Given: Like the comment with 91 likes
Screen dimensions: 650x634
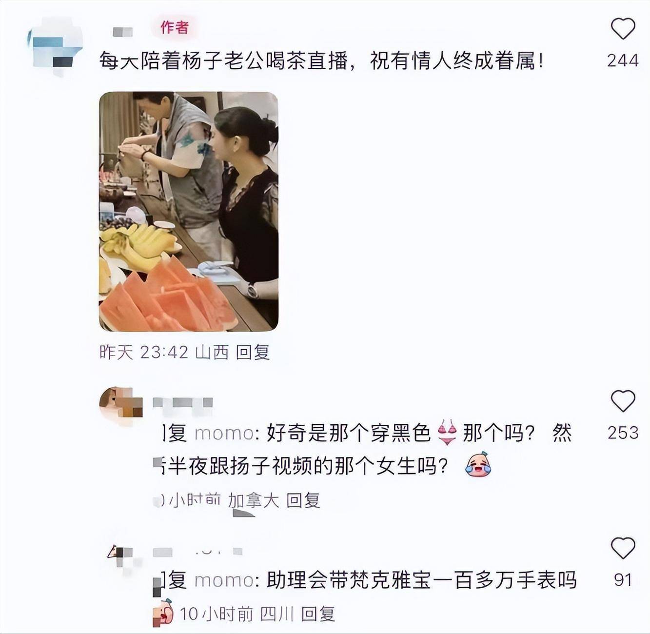Looking at the screenshot, I should pyautogui.click(x=623, y=548).
